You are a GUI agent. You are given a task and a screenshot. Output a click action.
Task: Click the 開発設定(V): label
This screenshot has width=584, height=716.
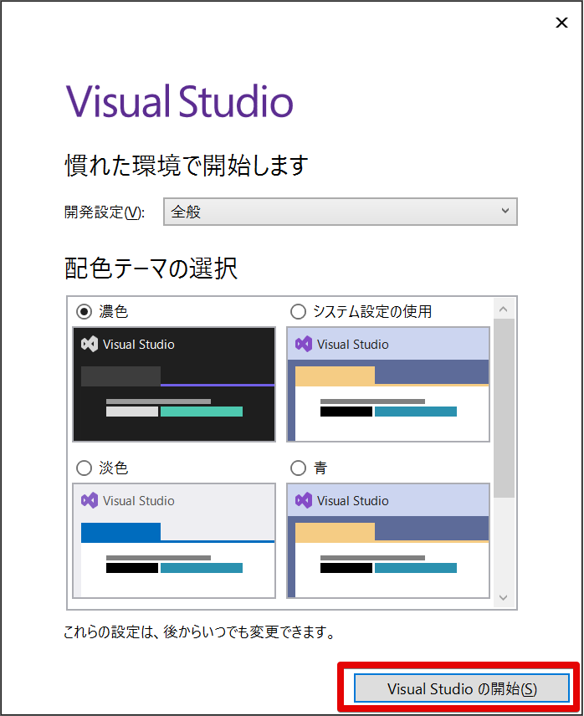click(x=105, y=212)
